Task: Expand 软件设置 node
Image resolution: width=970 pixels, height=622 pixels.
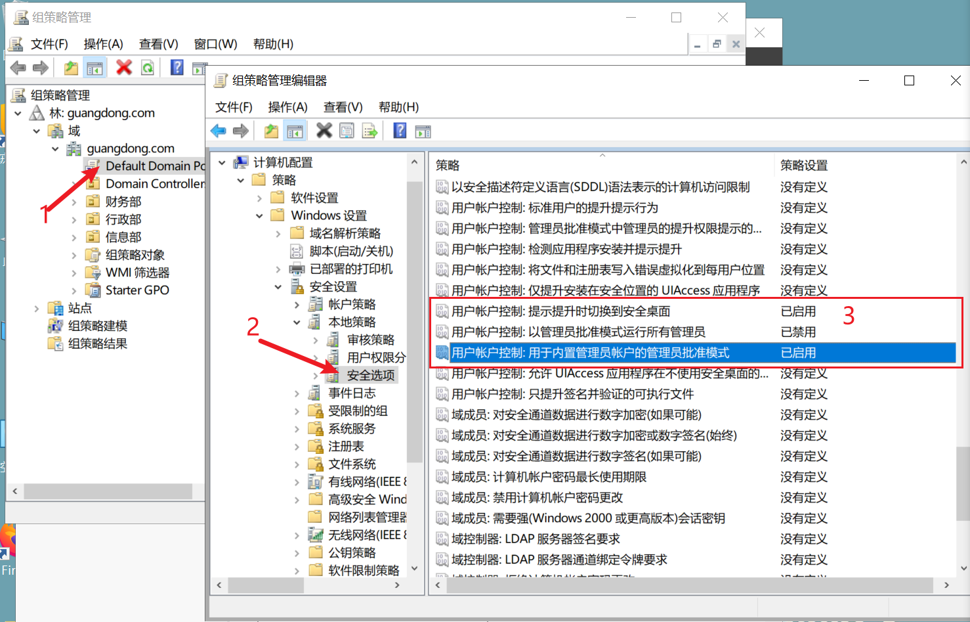Action: [259, 198]
